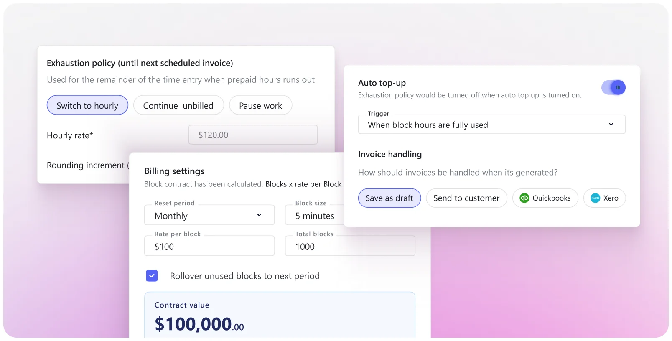Focus the Total blocks input field
Screen dimensions: 672x341
point(350,247)
